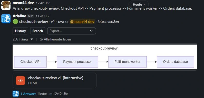Click the @mean44 dev mention

pos(82,22)
